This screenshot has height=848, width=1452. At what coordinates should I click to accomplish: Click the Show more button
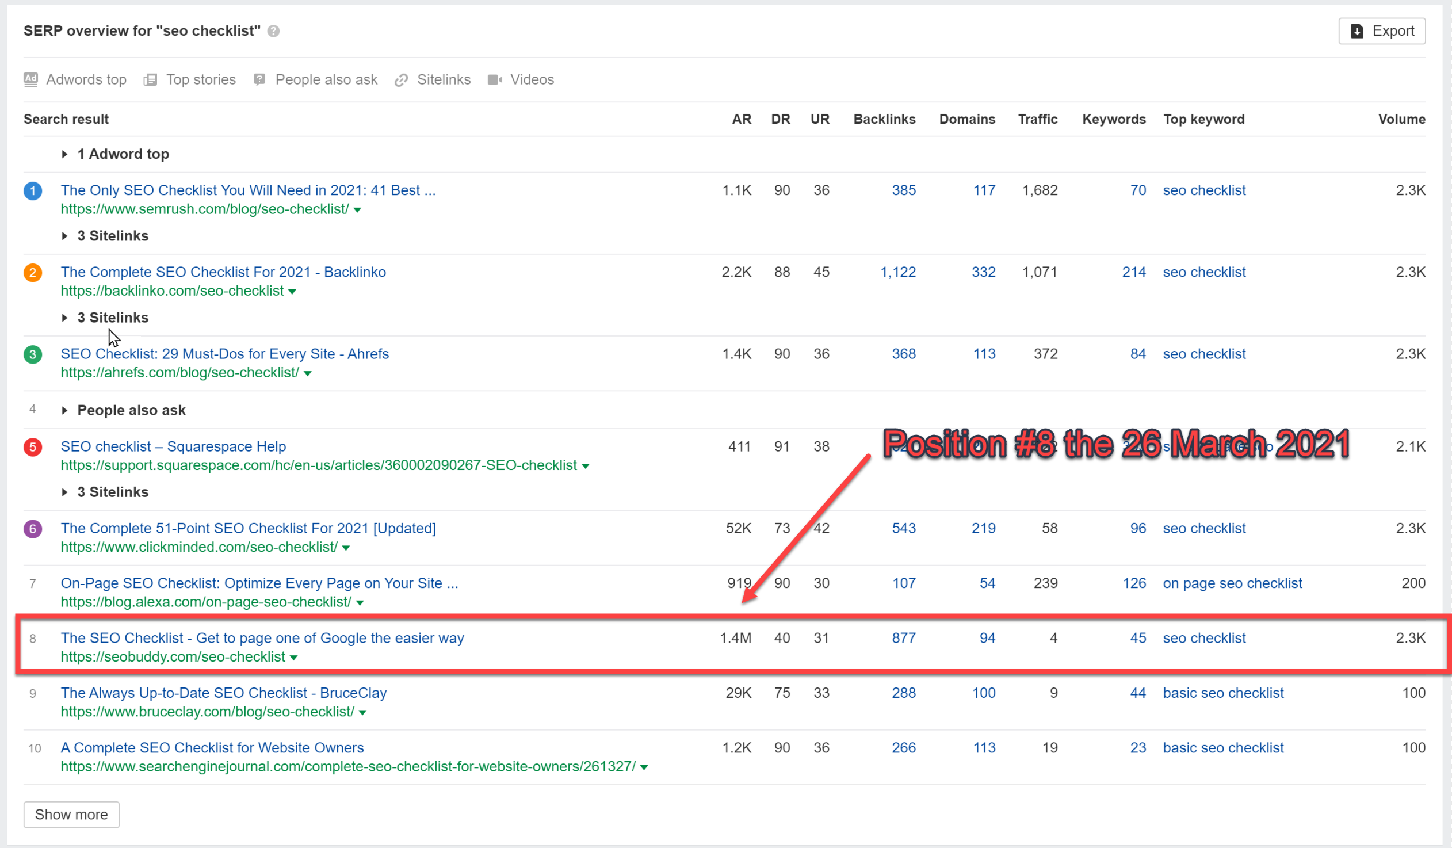click(x=71, y=815)
